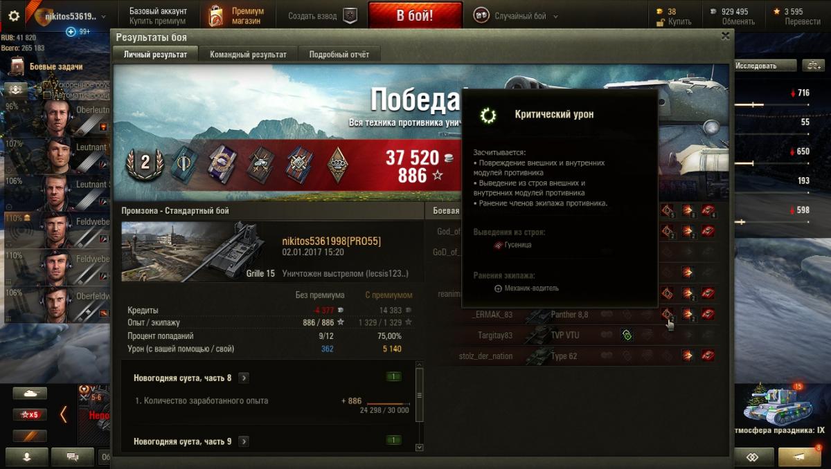Screen dimensions: 831x469
Task: Expand Новогодняя суета, часть 9 arrow
Action: point(244,441)
